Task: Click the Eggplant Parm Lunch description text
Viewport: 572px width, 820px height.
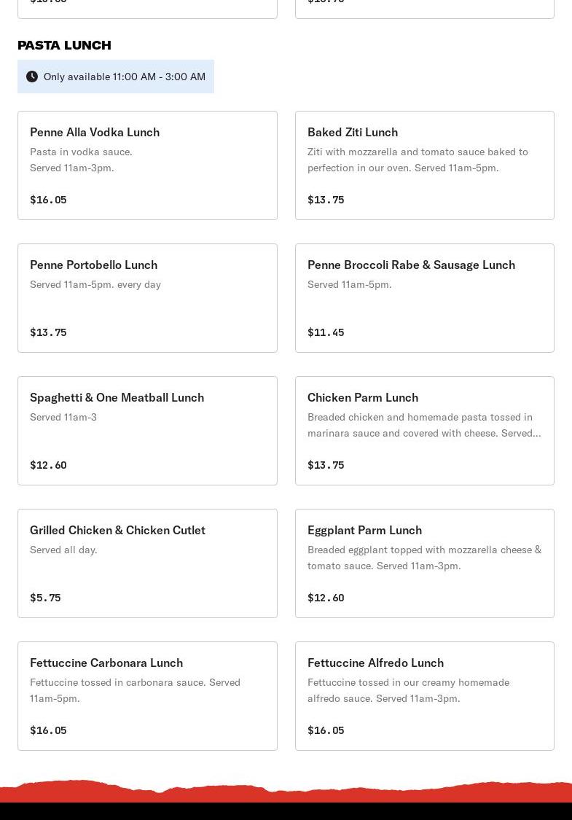Action: click(424, 558)
